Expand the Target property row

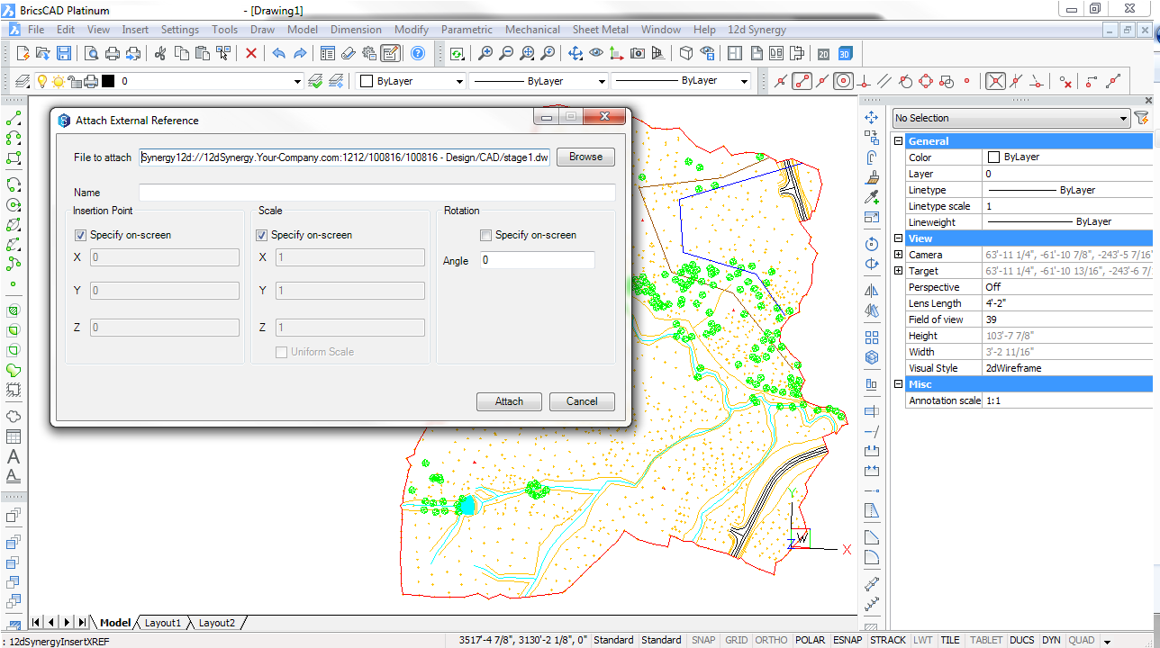click(898, 271)
